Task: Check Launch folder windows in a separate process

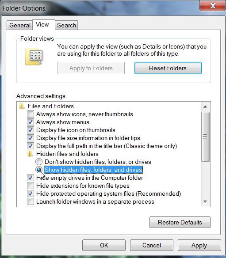Action: tap(31, 201)
